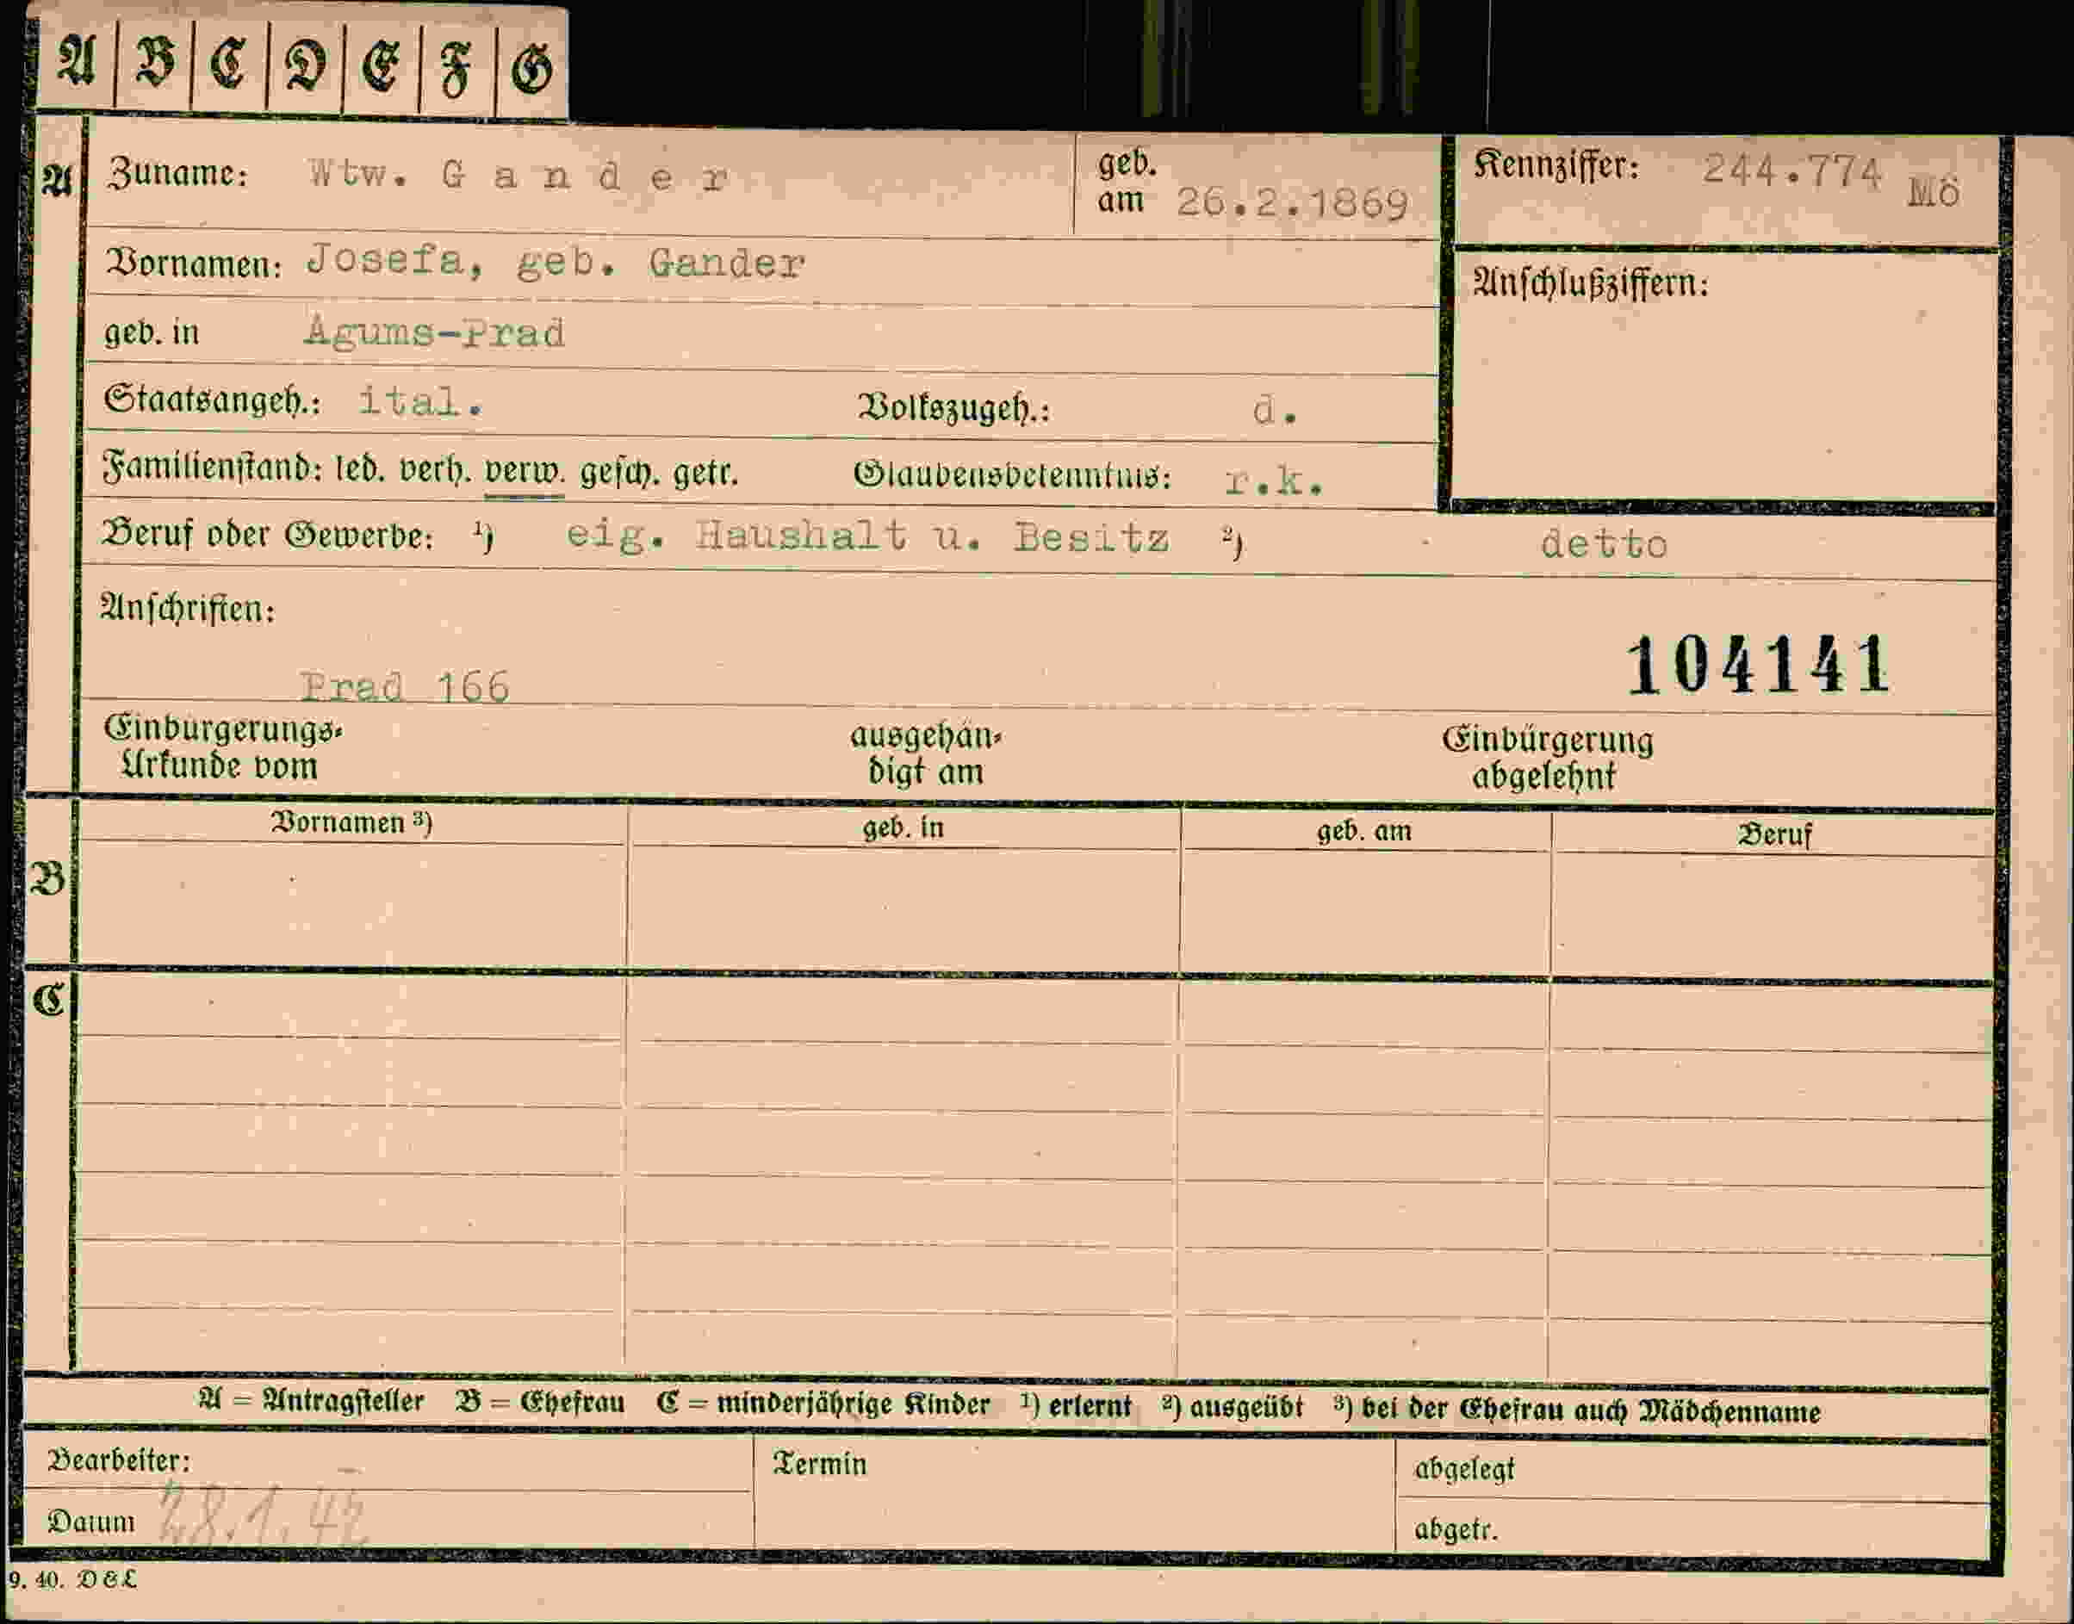Click the 'abgetr.' label
Screen dimensions: 2074x1624
tap(1456, 1529)
